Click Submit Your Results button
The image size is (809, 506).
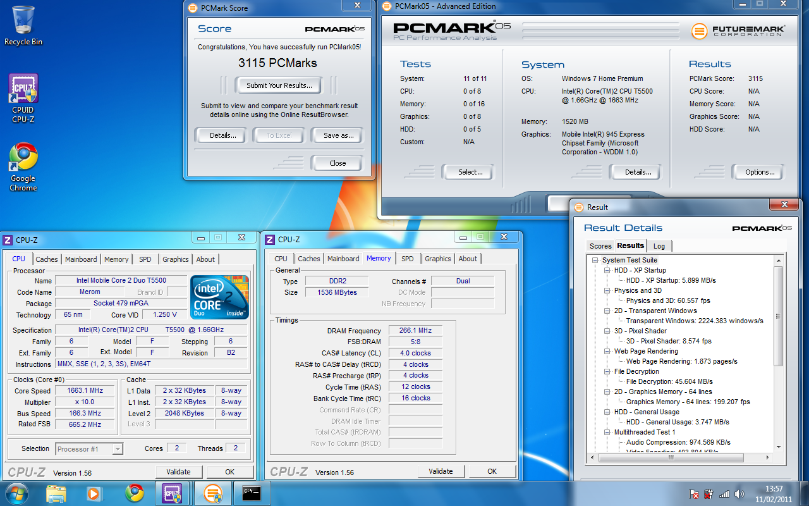279,85
